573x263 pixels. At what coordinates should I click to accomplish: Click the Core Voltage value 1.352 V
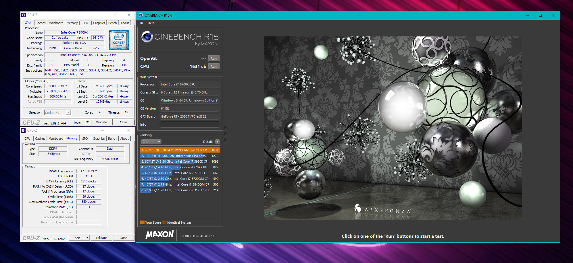(x=94, y=48)
